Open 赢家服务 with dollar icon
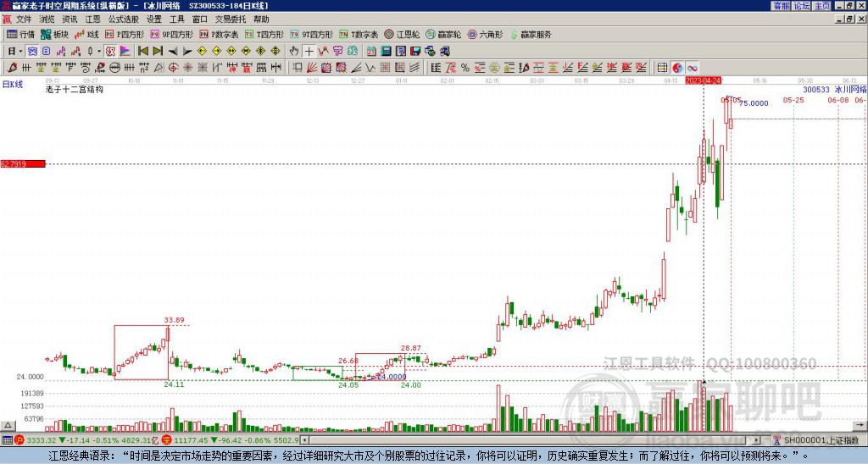Image resolution: width=868 pixels, height=464 pixels. click(x=531, y=34)
